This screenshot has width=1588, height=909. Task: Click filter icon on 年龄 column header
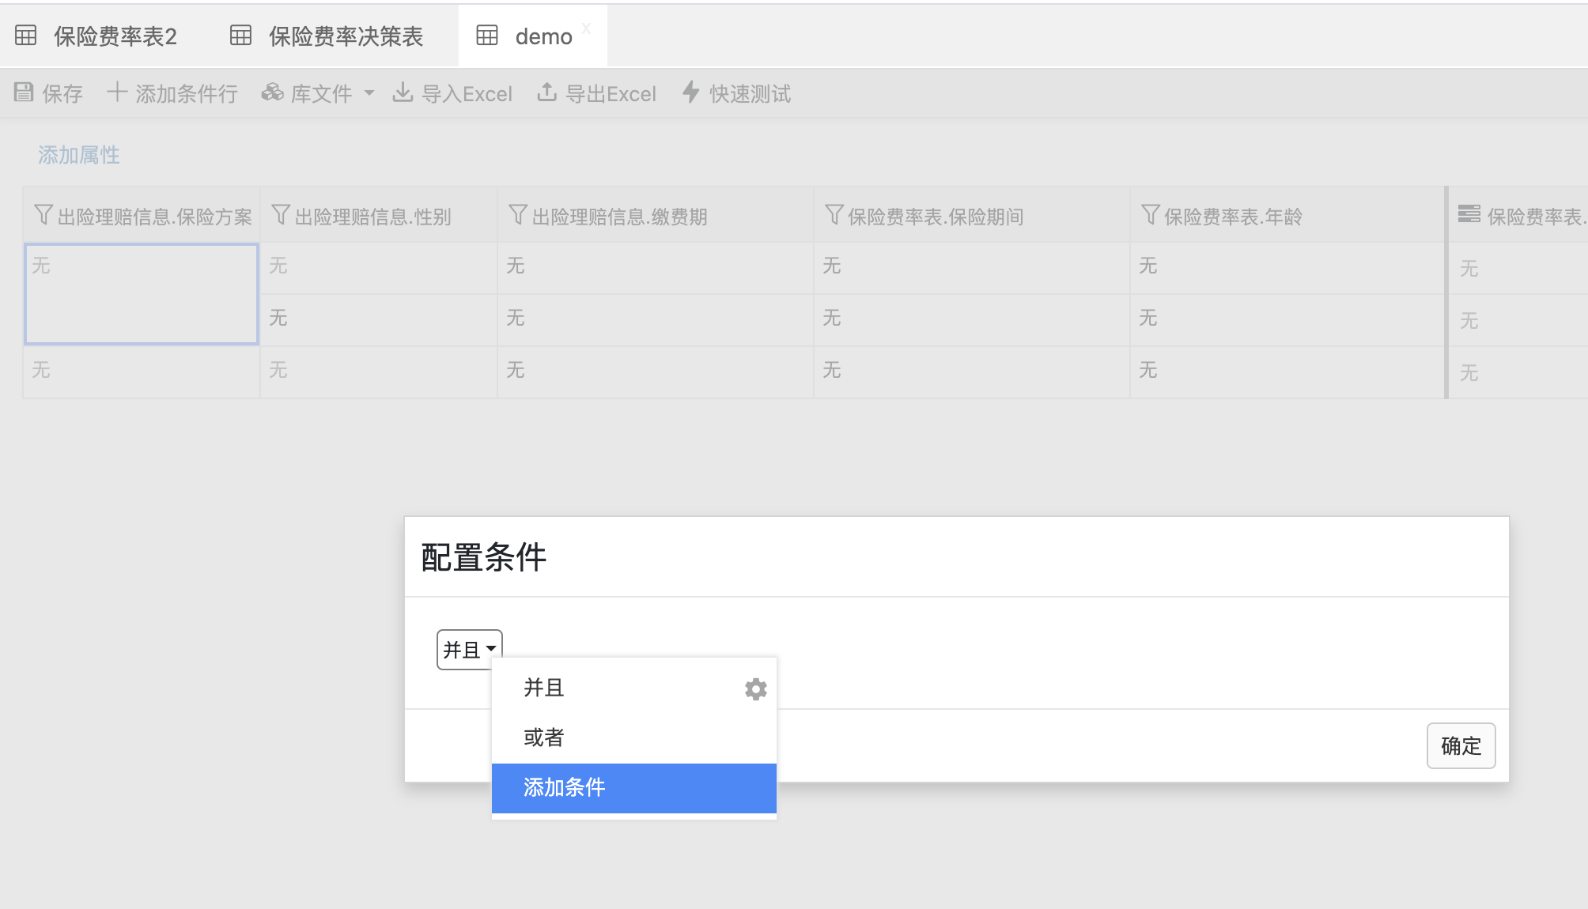pyautogui.click(x=1150, y=215)
